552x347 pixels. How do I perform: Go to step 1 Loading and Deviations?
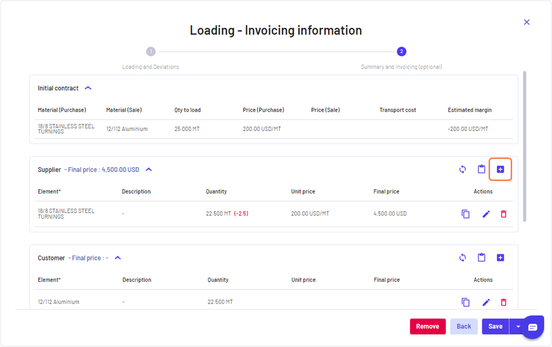(x=150, y=52)
